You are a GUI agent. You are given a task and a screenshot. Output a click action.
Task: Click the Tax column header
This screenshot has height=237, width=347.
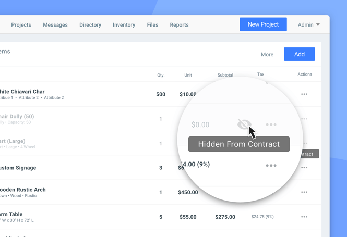click(261, 74)
